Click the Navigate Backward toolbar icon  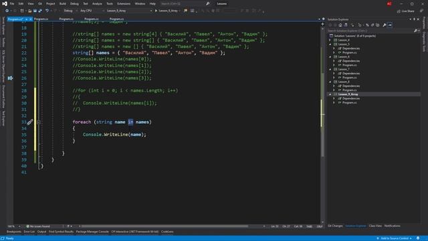coord(7,11)
